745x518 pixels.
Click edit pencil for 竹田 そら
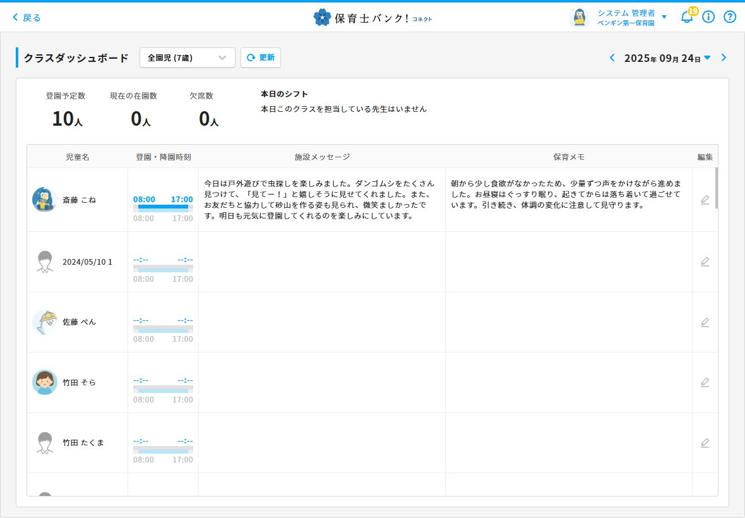(705, 382)
